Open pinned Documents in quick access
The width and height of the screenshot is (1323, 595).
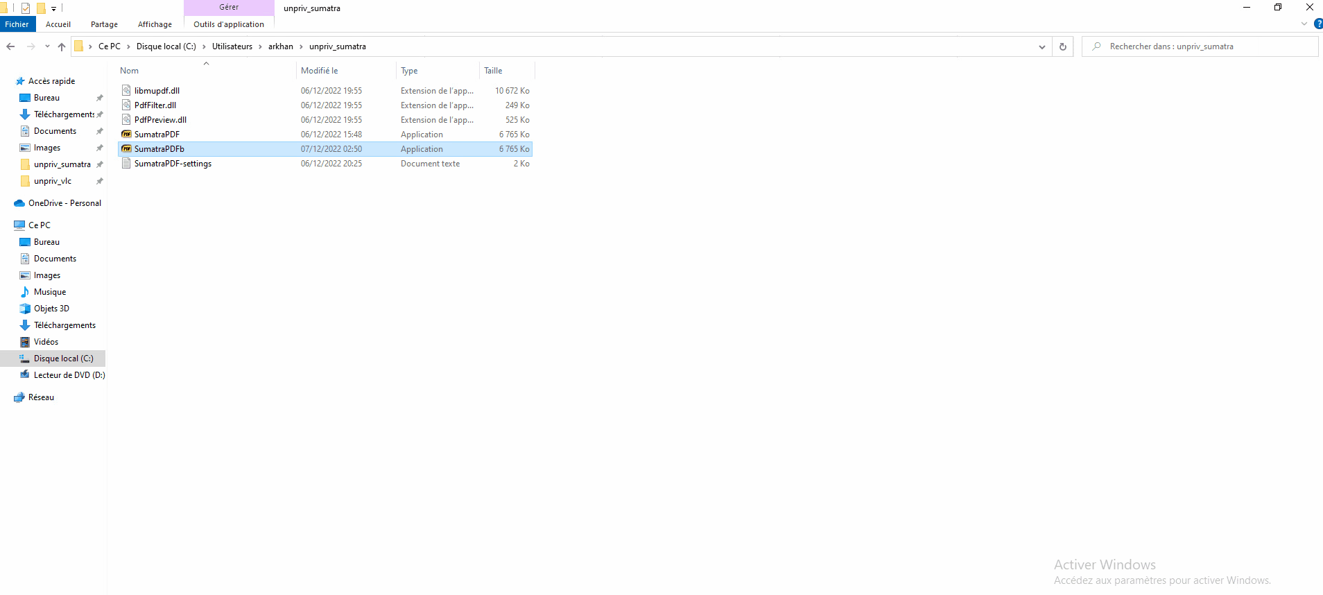(x=55, y=131)
